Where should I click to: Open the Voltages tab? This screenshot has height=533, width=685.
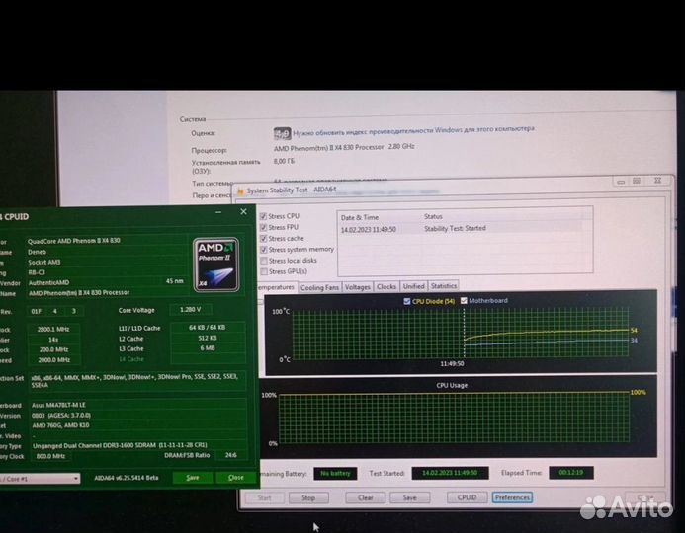(357, 287)
